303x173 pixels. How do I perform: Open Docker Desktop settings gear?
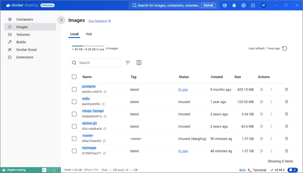pos(244,5)
